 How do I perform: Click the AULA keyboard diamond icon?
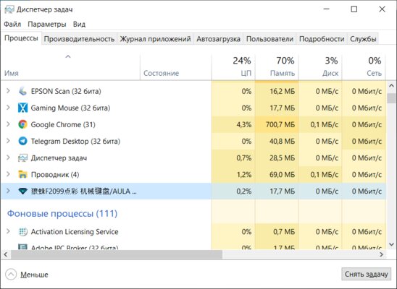click(x=22, y=191)
